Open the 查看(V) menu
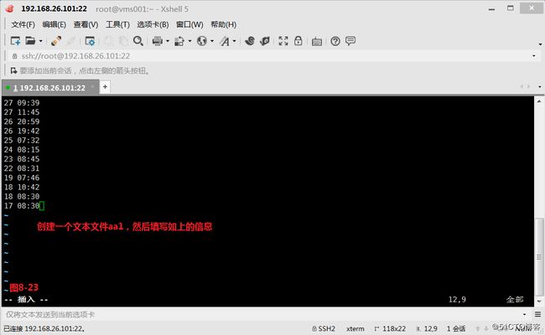 click(x=86, y=24)
